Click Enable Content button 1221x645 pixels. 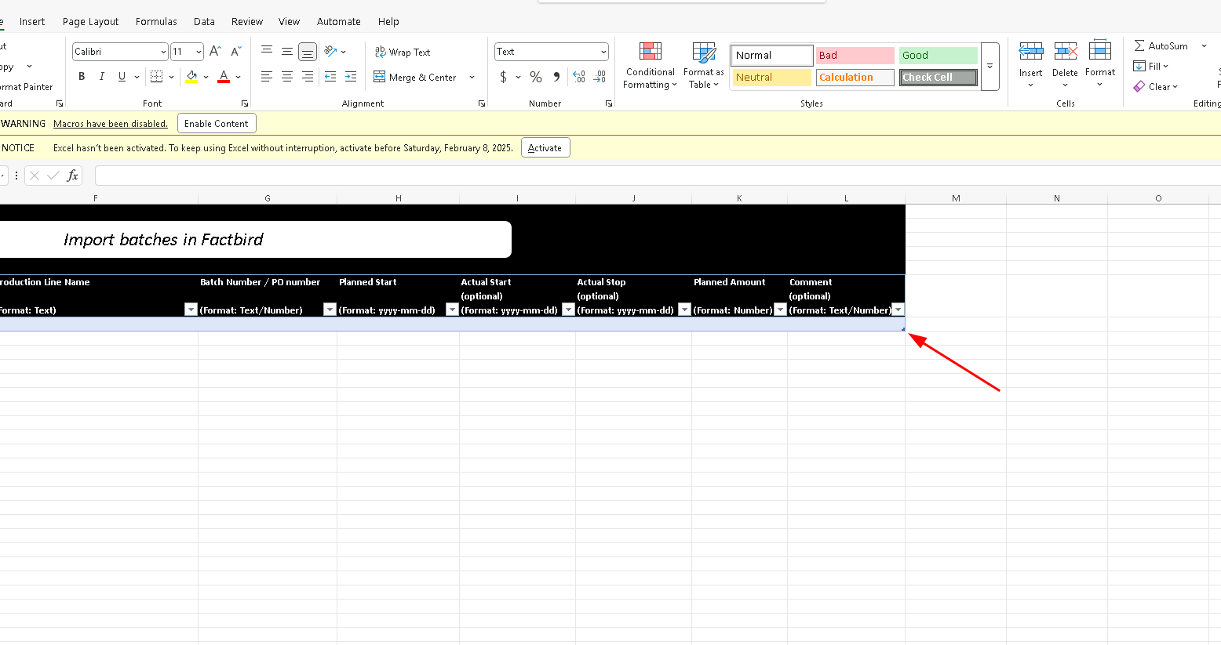click(217, 124)
